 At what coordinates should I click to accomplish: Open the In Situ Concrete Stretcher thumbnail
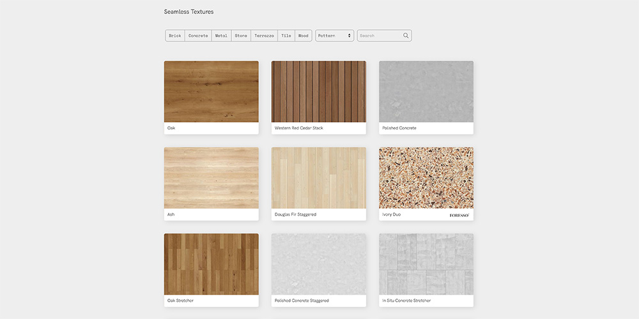coord(426,264)
